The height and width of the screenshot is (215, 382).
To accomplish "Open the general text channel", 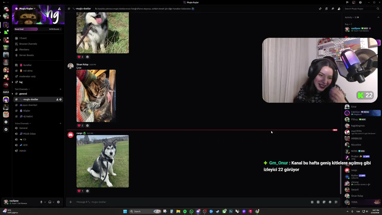I will (x=38, y=94).
